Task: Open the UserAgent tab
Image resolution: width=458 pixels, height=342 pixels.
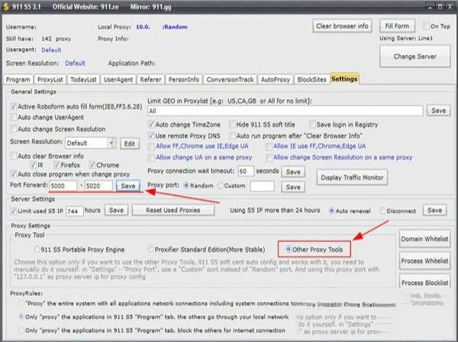Action: [118, 79]
